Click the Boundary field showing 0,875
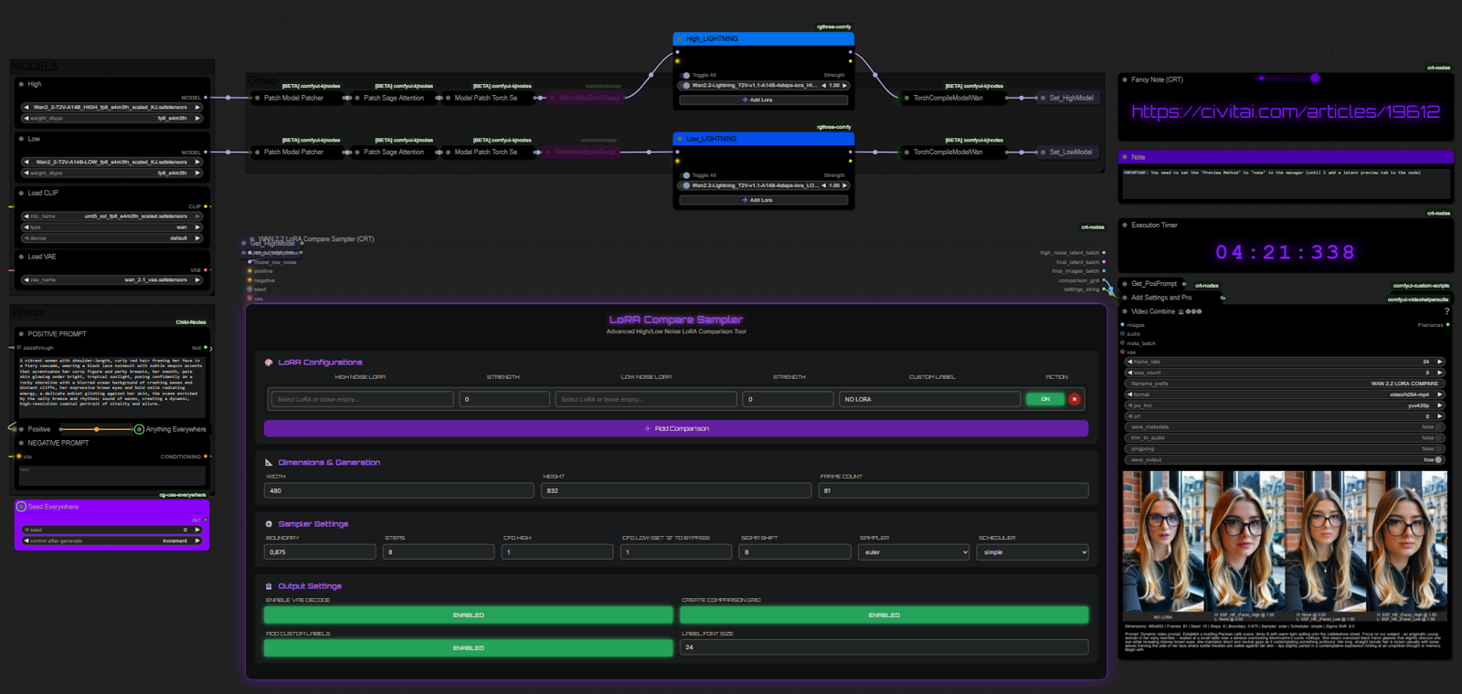Viewport: 1462px width, 694px height. pyautogui.click(x=320, y=552)
